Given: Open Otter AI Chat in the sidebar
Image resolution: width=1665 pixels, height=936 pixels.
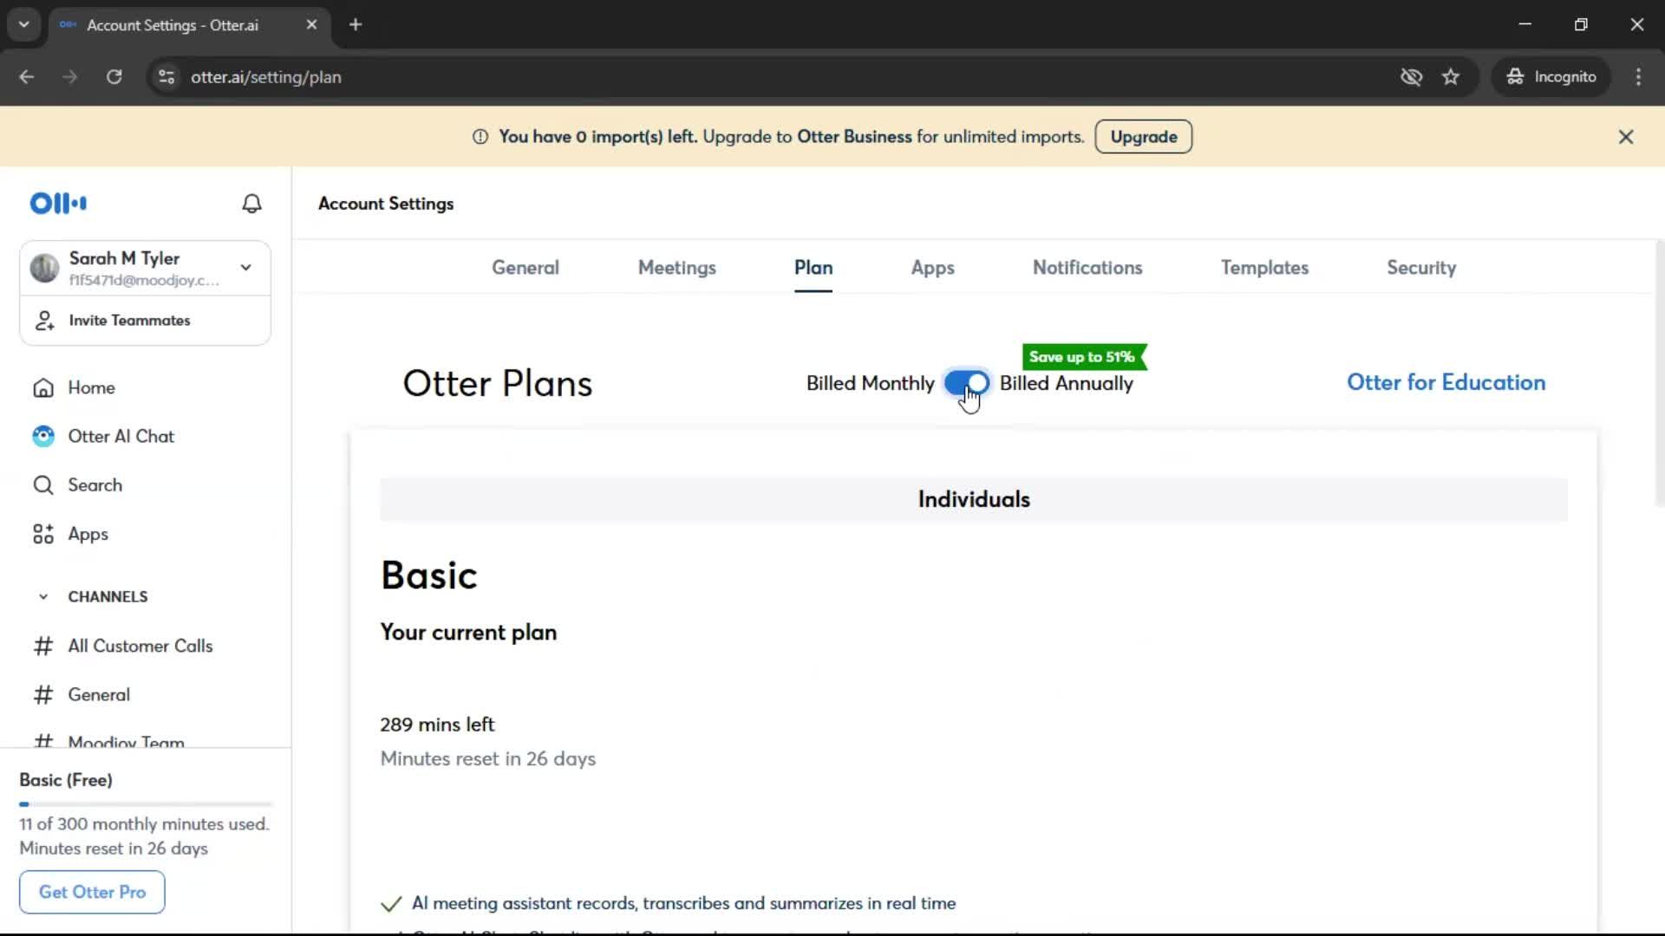Looking at the screenshot, I should (121, 436).
